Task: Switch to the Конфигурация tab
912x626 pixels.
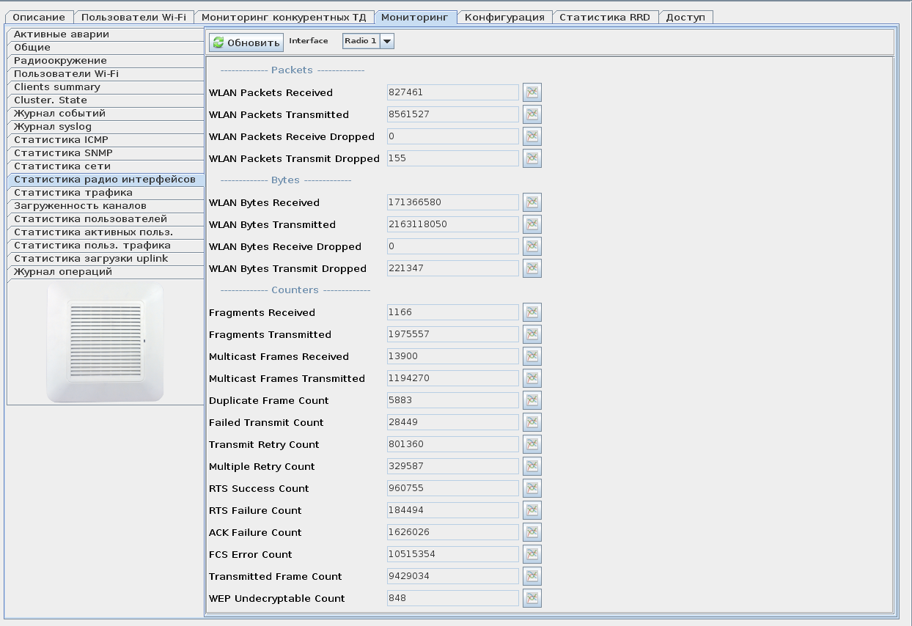Action: [504, 17]
